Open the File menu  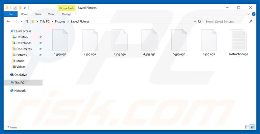tap(11, 14)
